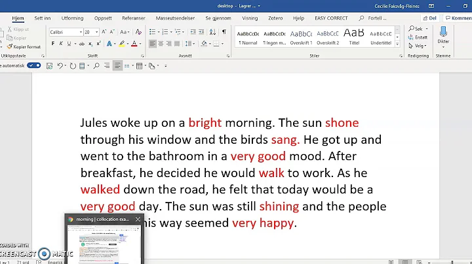Viewport: 472px width, 264px height.
Task: Apply the red font color
Action: coord(134,44)
